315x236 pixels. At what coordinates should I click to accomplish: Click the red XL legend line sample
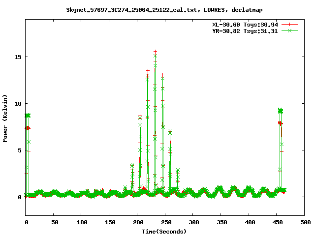(289, 25)
